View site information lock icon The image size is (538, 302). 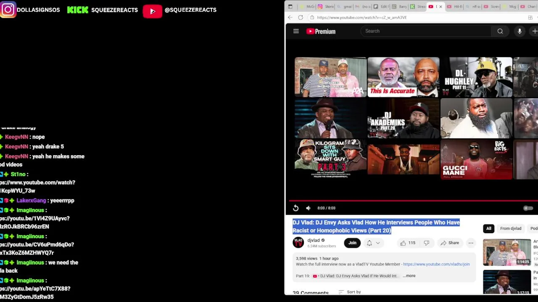click(312, 17)
